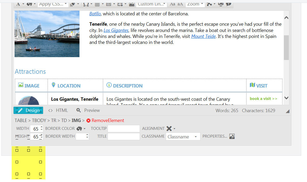Click the editor resize corner handle

click(x=288, y=111)
